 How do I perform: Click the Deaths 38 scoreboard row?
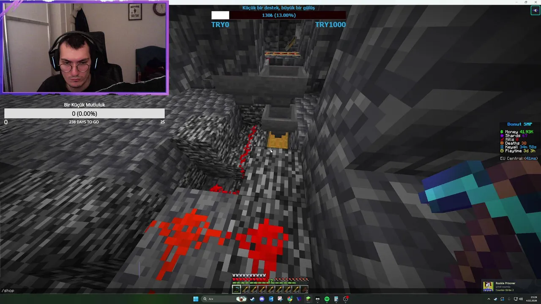[x=514, y=143]
